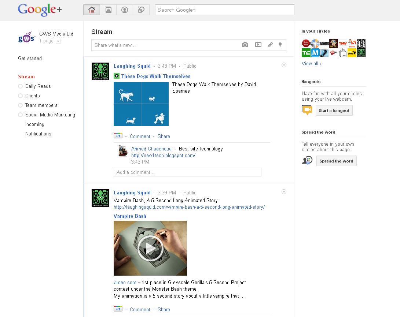Click the GWS Media Ltd page name
The height and width of the screenshot is (317, 400).
click(56, 34)
